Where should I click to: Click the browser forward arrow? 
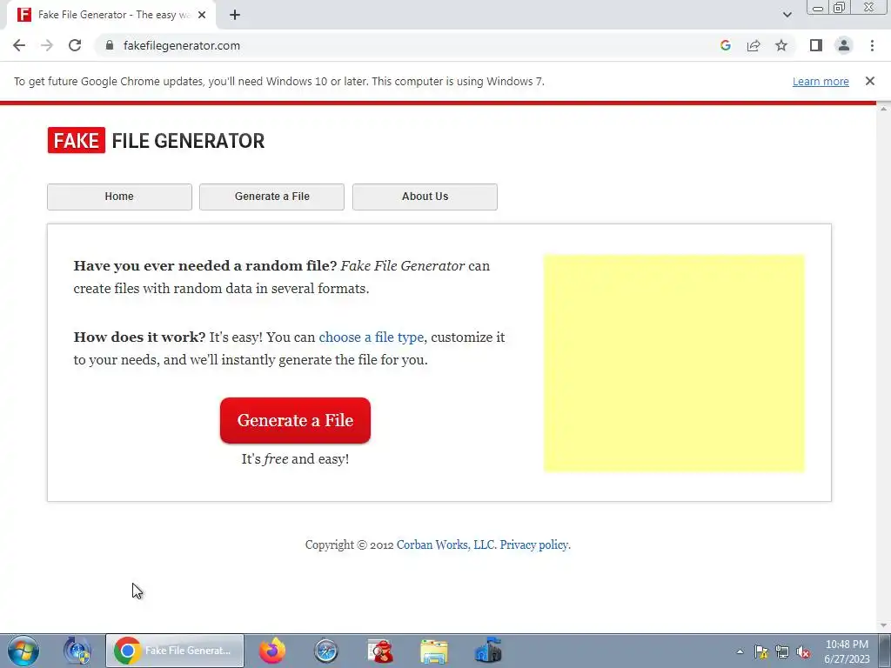[47, 45]
